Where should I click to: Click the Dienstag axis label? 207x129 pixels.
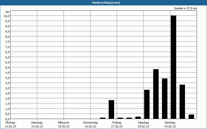click(x=37, y=123)
